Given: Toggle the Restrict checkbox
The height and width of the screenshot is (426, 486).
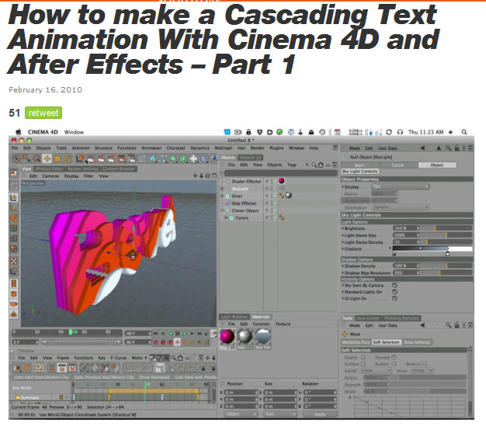Looking at the screenshot, I should [425, 364].
